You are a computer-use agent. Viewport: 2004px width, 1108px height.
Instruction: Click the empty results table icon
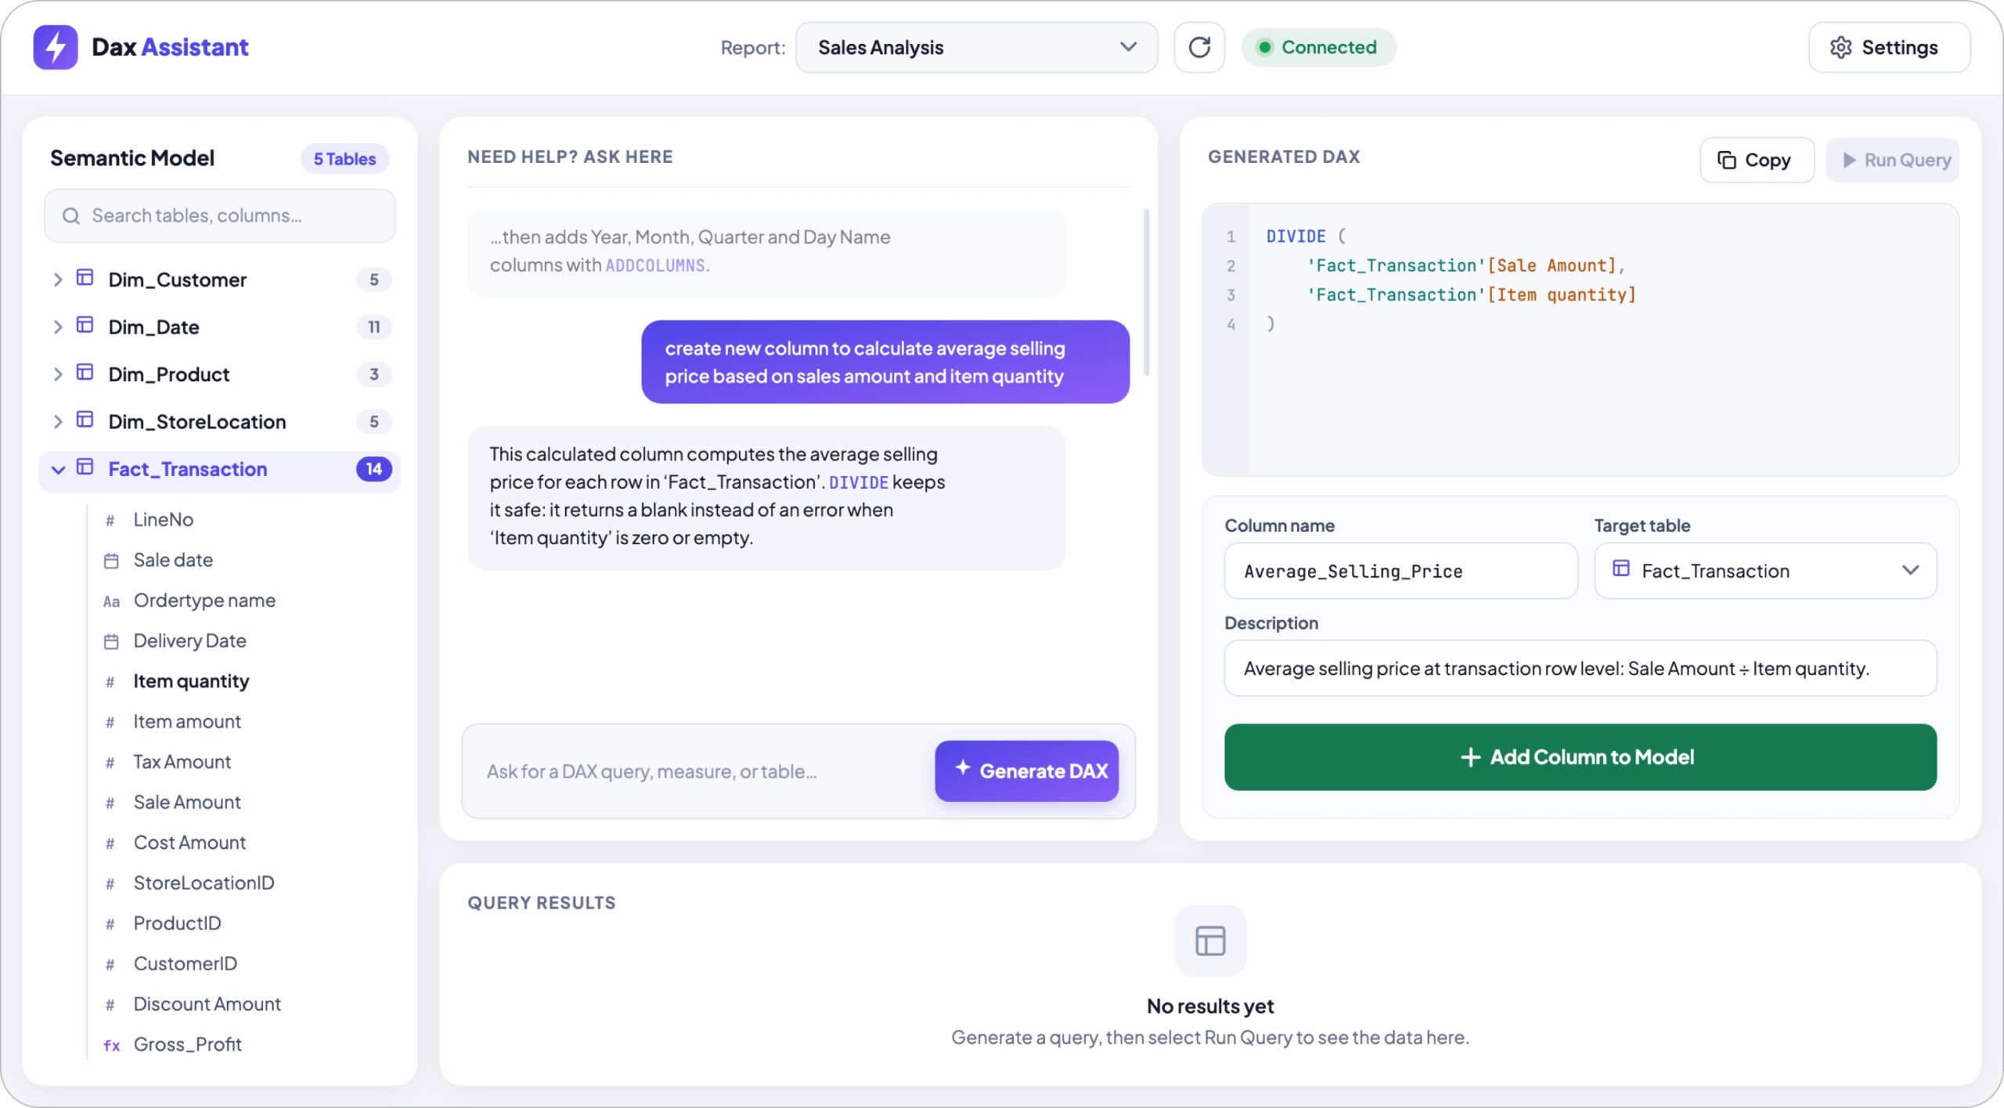(x=1210, y=940)
